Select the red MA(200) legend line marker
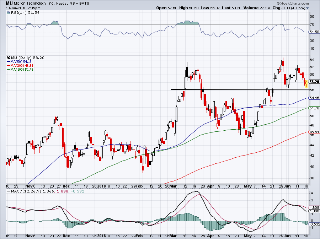This screenshot has width=320, height=239. tap(9, 66)
